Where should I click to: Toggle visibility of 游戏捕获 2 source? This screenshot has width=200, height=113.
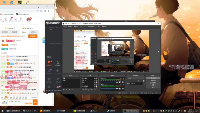(x=95, y=78)
